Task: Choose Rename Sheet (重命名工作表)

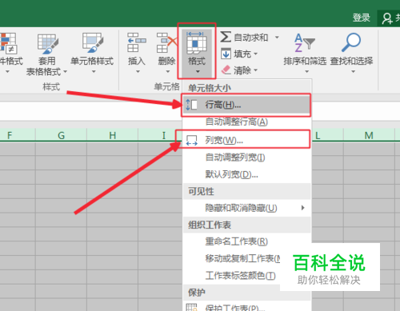Action: pyautogui.click(x=247, y=241)
